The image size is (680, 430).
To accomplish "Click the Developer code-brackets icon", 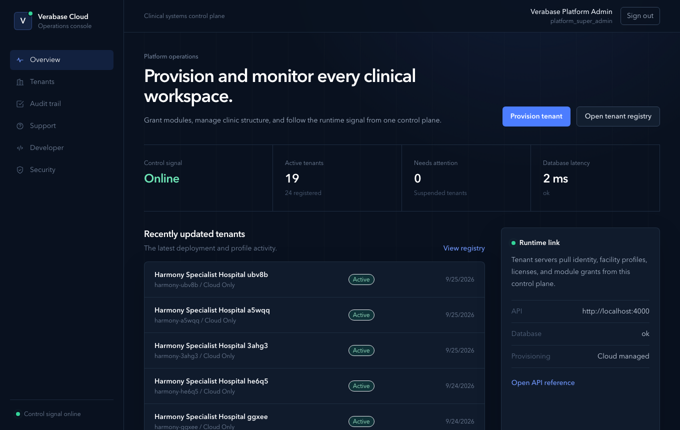I will 20,148.
